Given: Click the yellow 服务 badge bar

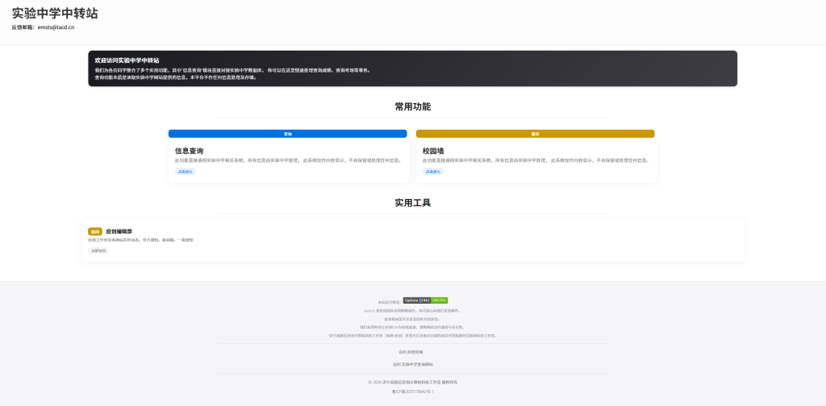Looking at the screenshot, I should [x=535, y=134].
